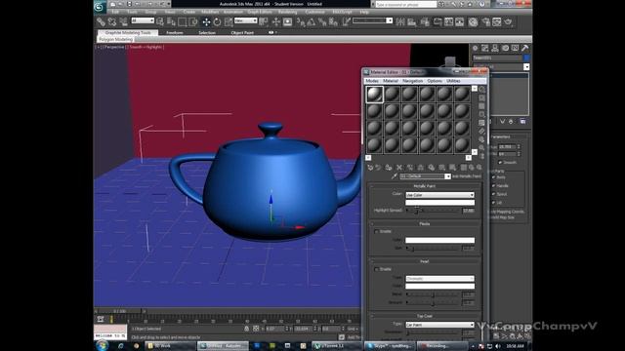Open the reference coordinate View dropdown
The width and height of the screenshot is (625, 351).
click(x=245, y=20)
